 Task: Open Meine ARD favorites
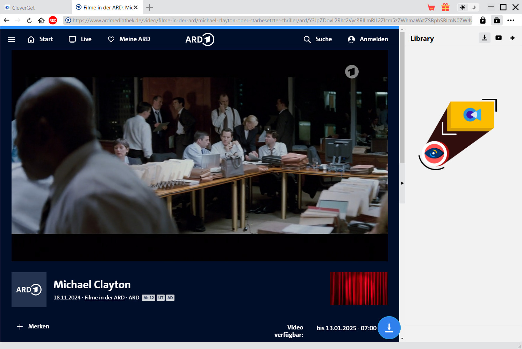pos(129,39)
